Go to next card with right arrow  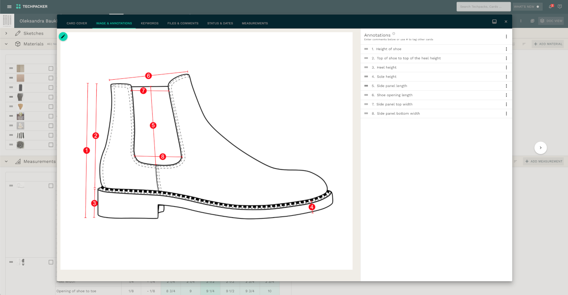click(x=540, y=147)
